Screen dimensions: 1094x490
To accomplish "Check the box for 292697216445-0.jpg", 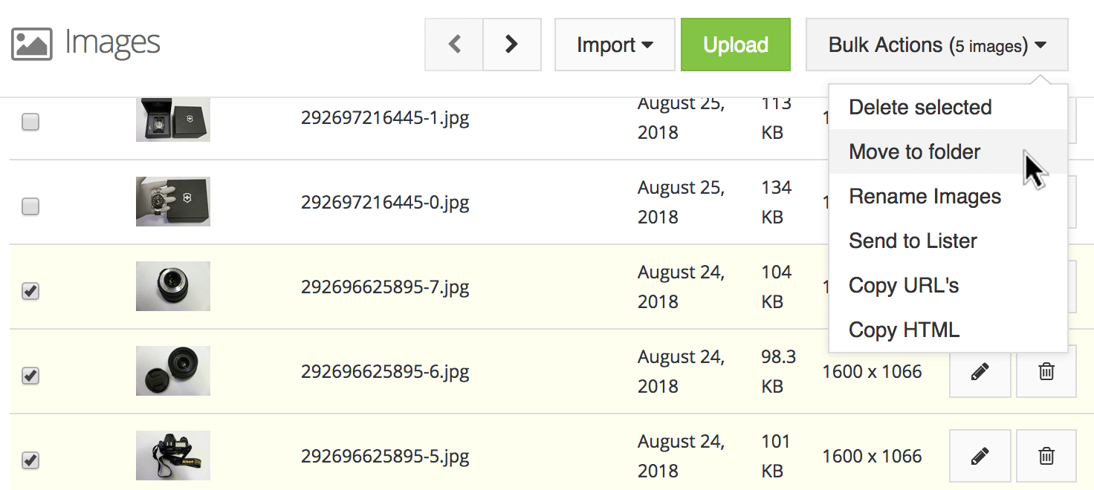I will (30, 206).
